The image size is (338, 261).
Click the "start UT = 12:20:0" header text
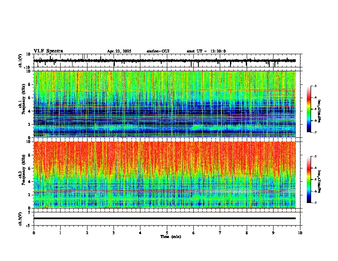pyautogui.click(x=206, y=51)
